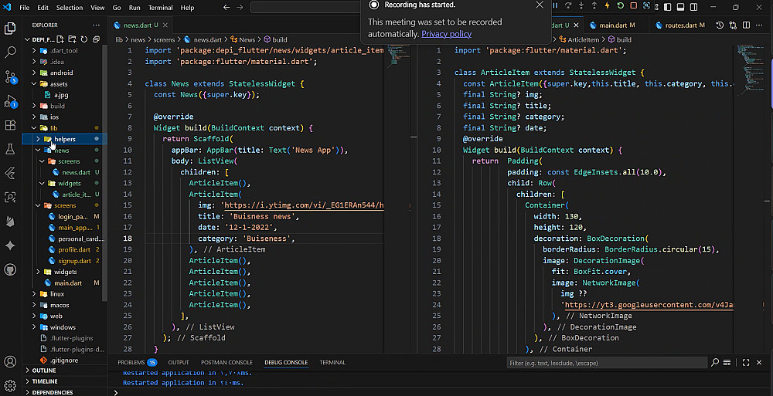Toggle the primary sidebar layout visibility
773x396 pixels.
[x=666, y=7]
